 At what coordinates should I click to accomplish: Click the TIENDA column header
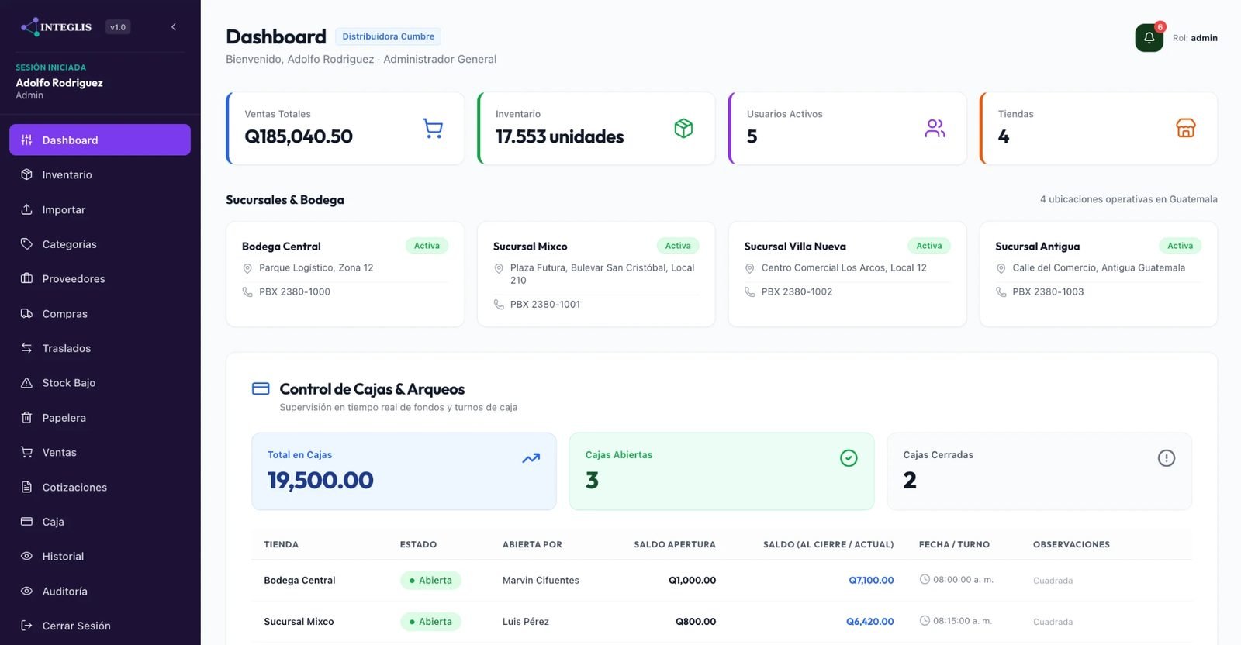pyautogui.click(x=281, y=544)
